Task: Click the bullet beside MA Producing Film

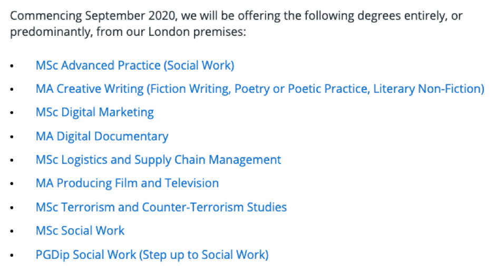Action: click(12, 185)
